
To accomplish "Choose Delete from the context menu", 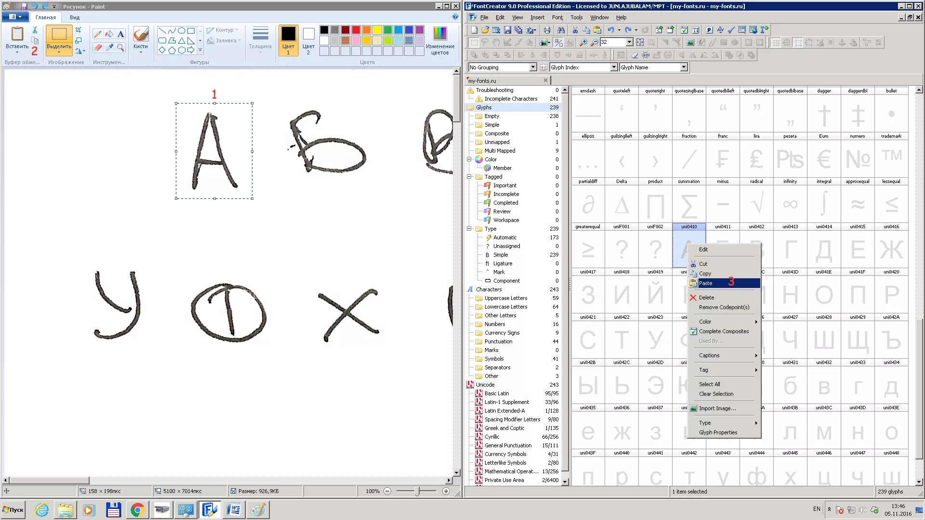I will click(x=724, y=298).
